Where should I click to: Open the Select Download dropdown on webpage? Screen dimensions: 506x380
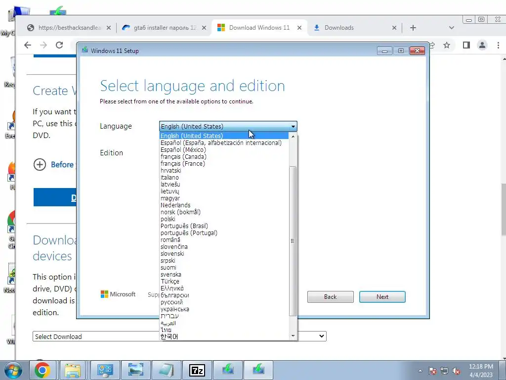click(x=179, y=336)
